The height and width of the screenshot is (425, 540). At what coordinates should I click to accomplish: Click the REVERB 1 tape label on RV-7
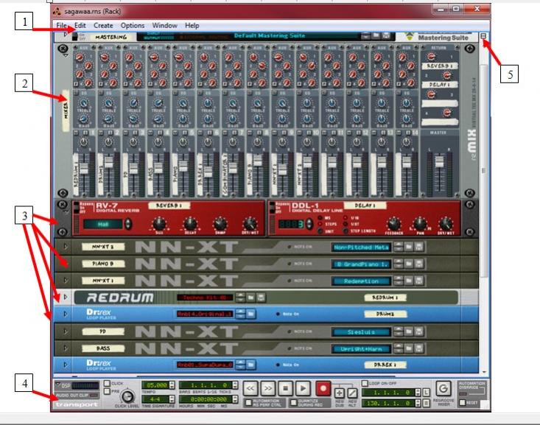point(169,206)
